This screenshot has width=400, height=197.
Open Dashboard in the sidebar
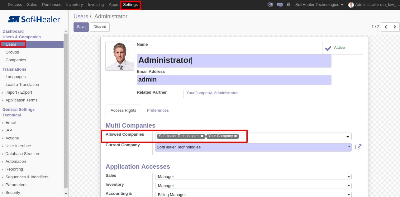(13, 31)
